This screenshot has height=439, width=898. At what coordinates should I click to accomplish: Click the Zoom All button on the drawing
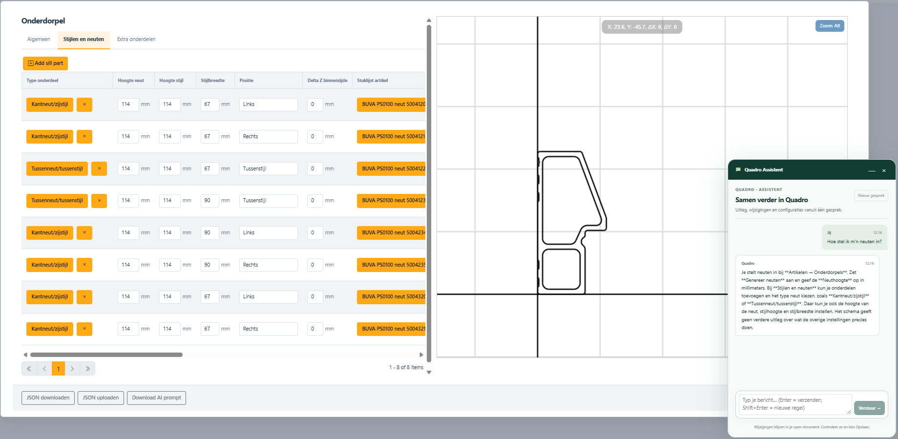point(830,26)
